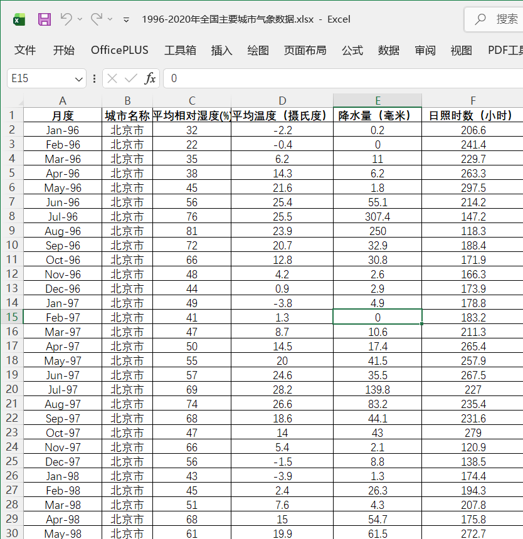The image size is (523, 539).
Task: Cancel the formula bar entry
Action: [x=112, y=78]
